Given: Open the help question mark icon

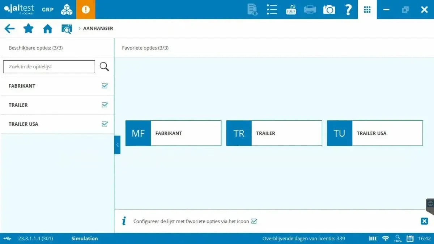Looking at the screenshot, I should 348,9.
